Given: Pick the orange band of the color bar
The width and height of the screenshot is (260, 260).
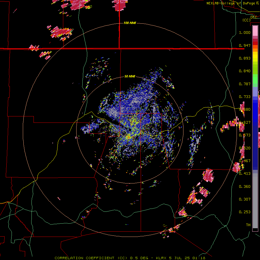Looking at the screenshot, I should tap(255, 50).
